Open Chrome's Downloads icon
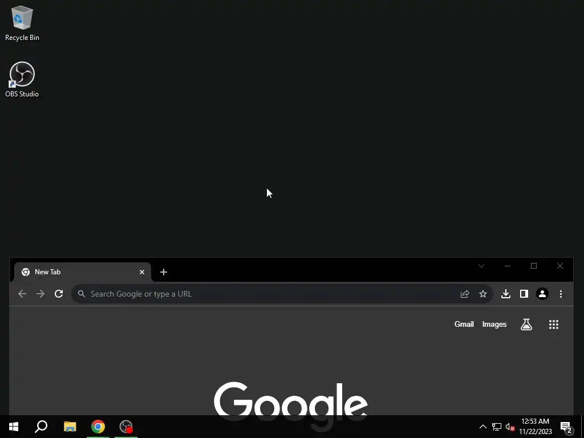584x438 pixels. (506, 294)
